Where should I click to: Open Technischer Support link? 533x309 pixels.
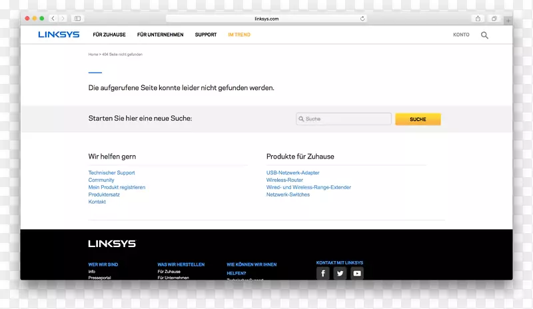[111, 172]
